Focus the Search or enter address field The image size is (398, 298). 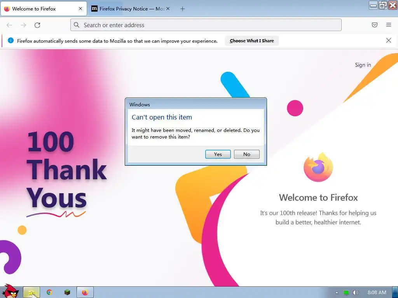point(206,25)
